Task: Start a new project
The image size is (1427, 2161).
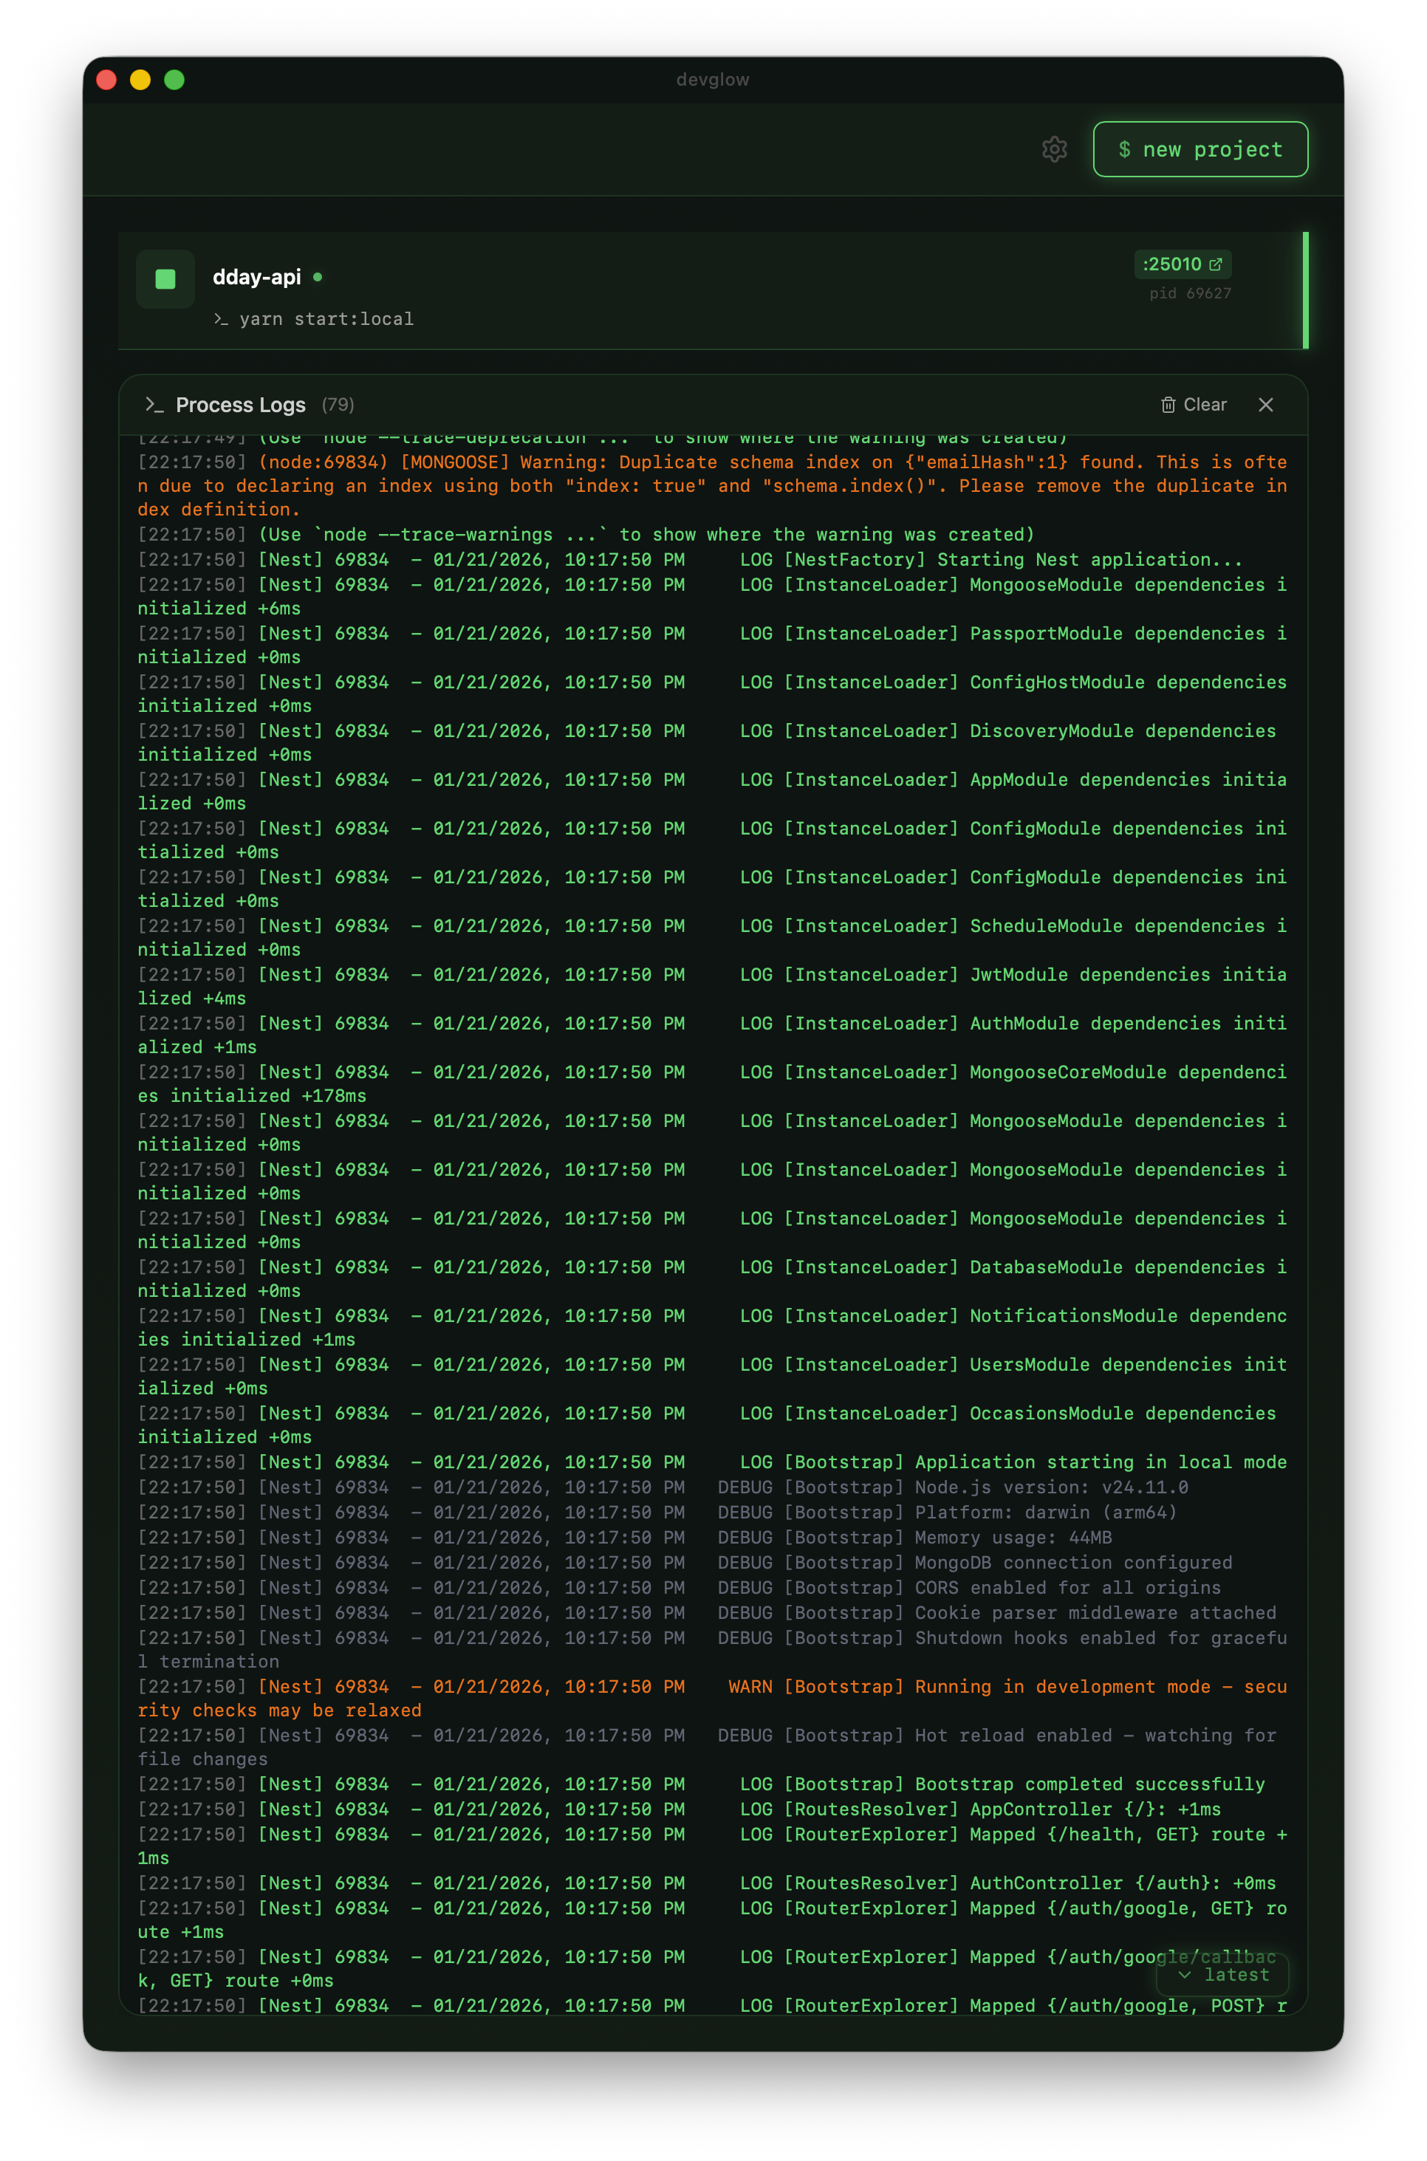Action: [1200, 149]
